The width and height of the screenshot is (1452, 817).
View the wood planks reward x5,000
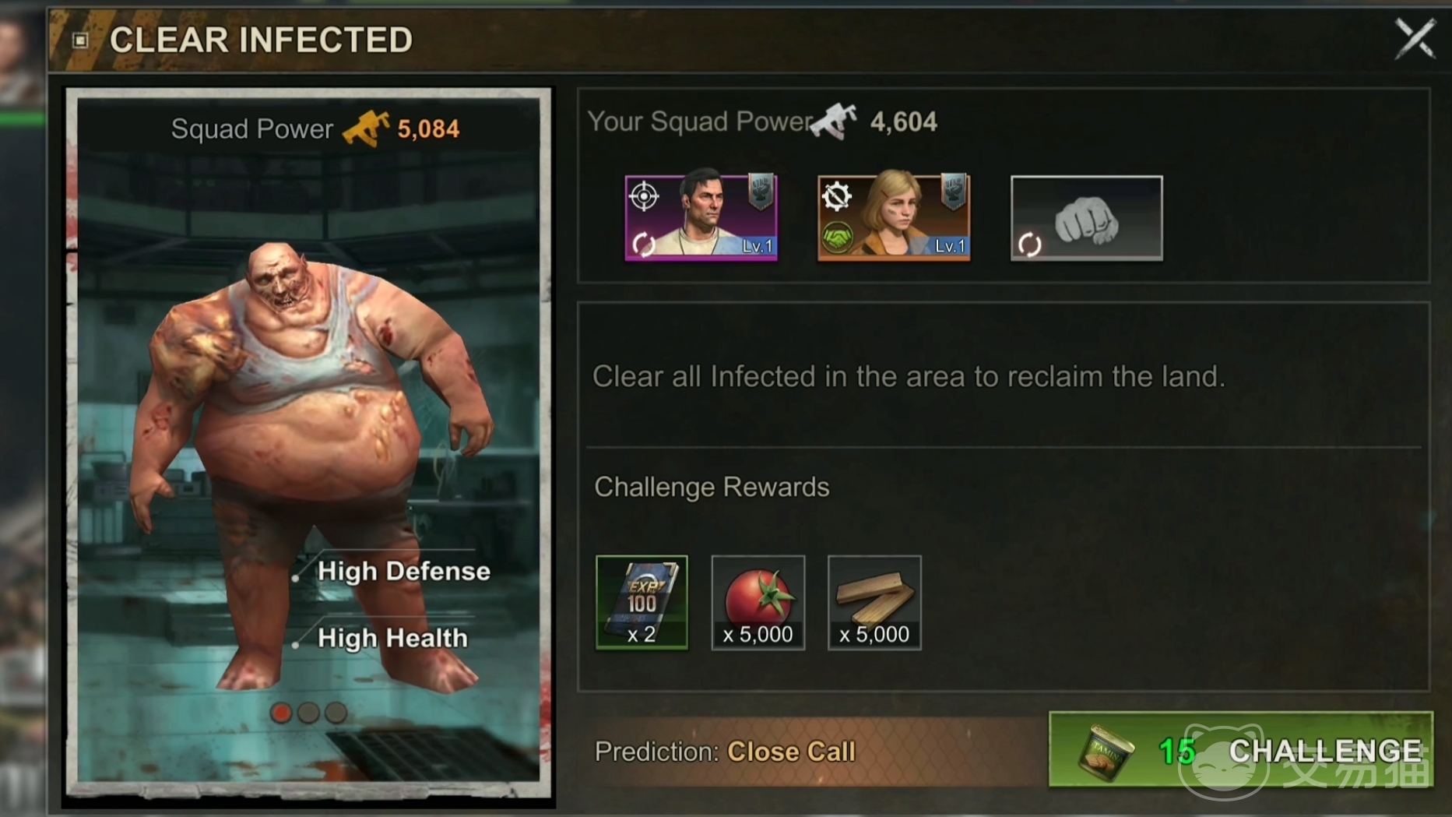coord(874,602)
